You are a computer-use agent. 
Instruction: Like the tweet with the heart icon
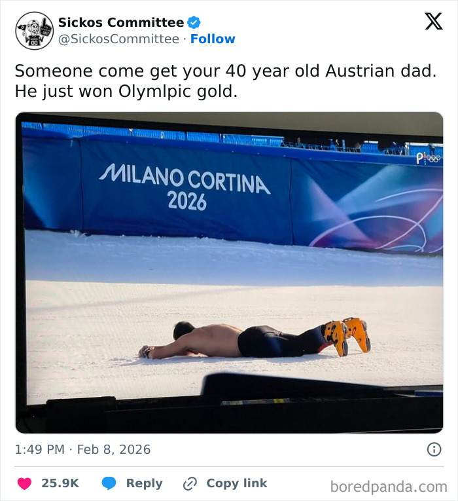click(24, 483)
